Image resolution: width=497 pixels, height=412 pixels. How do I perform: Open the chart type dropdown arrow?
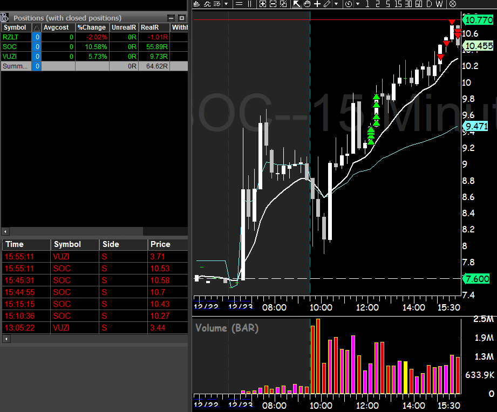[x=226, y=4]
